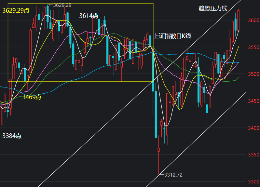Select the latest red candlestick near 3600
260x187 pixels.
tap(239, 20)
